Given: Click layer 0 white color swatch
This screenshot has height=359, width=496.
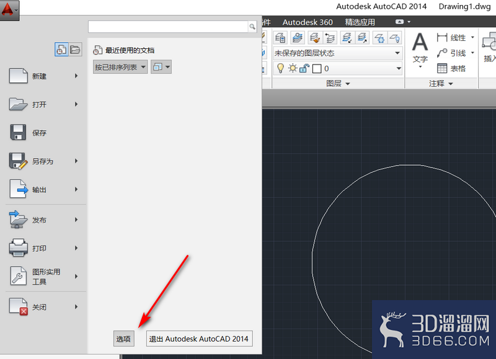Looking at the screenshot, I should click(317, 69).
